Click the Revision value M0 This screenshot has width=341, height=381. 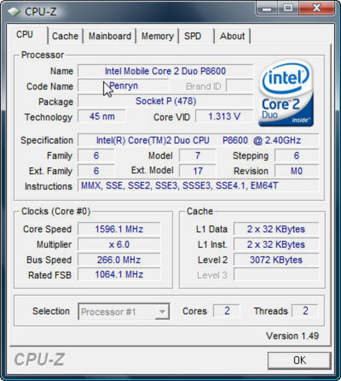point(297,171)
